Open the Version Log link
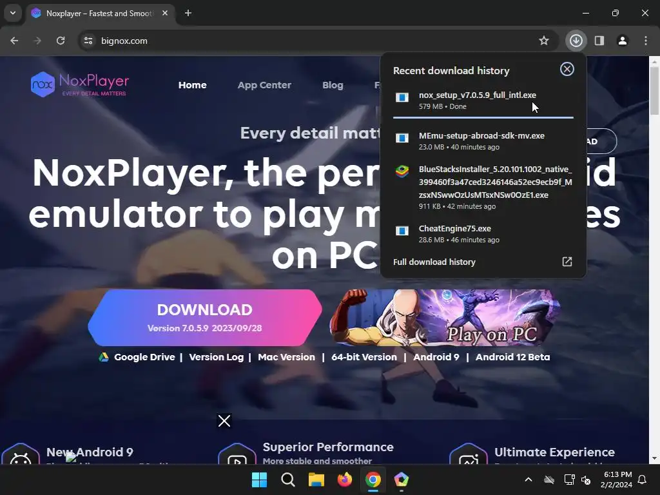The image size is (660, 495). pos(217,357)
